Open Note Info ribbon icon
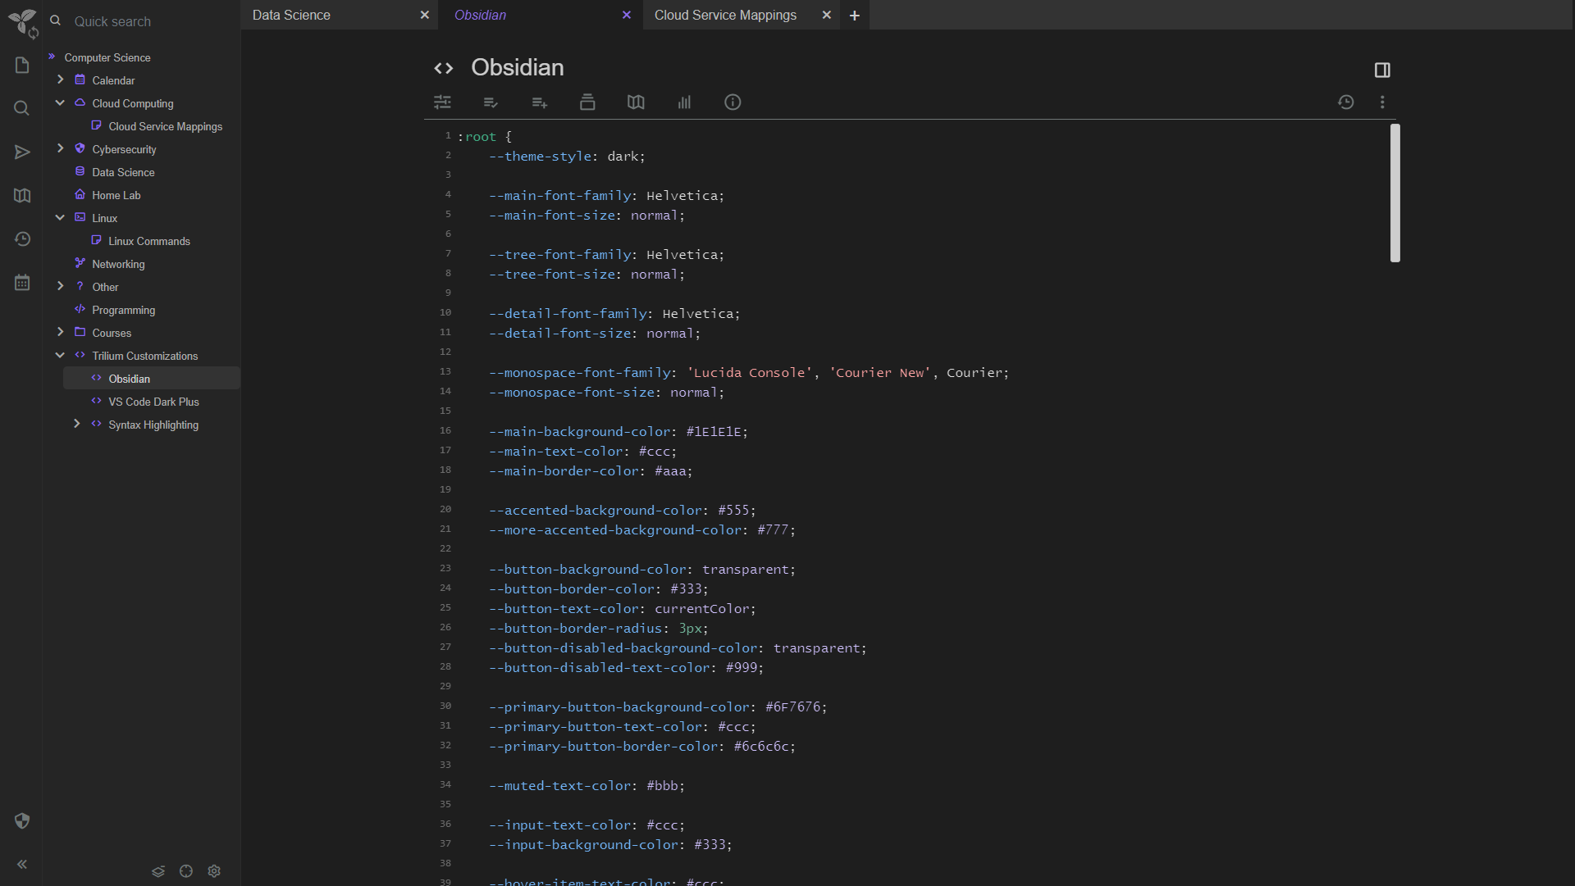This screenshot has height=886, width=1575. click(733, 102)
